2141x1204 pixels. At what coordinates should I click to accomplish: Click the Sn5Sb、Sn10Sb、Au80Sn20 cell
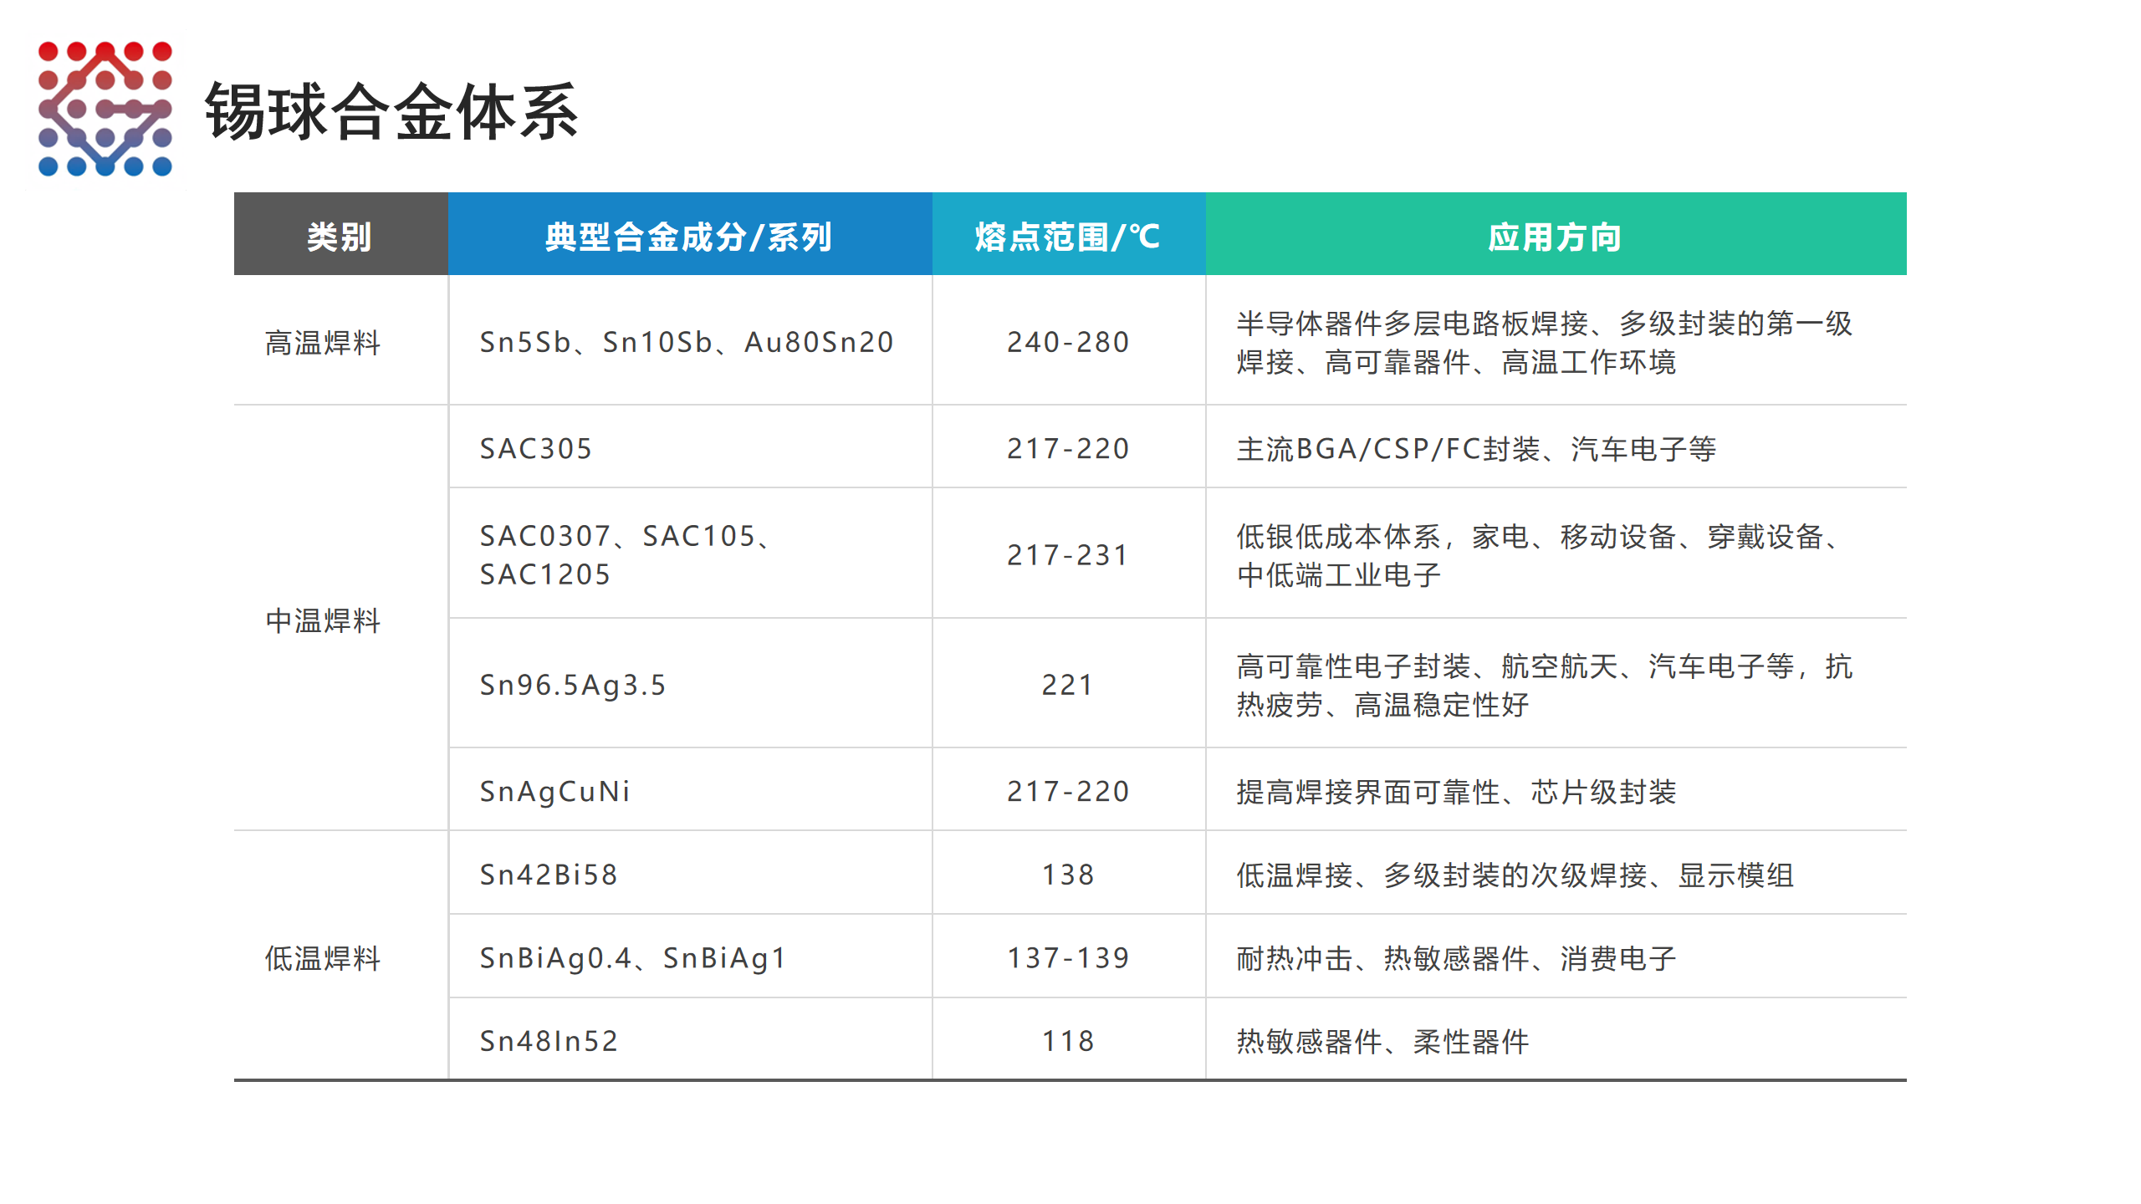686,342
